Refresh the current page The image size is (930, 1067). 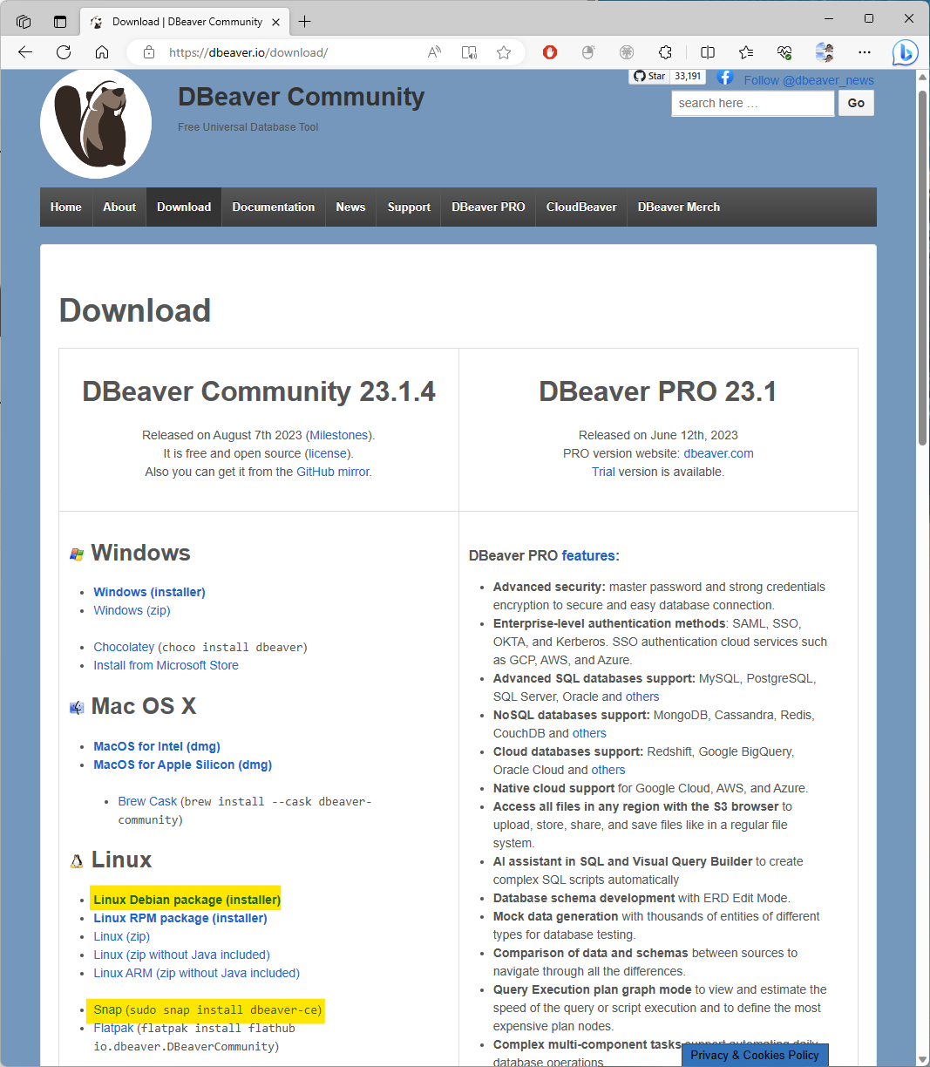pos(64,52)
